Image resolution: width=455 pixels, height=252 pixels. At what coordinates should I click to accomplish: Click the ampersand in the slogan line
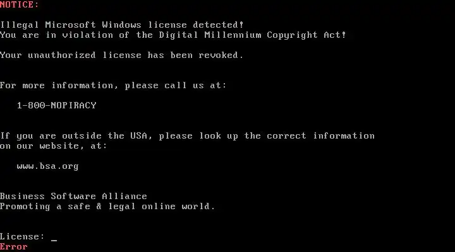(x=99, y=206)
